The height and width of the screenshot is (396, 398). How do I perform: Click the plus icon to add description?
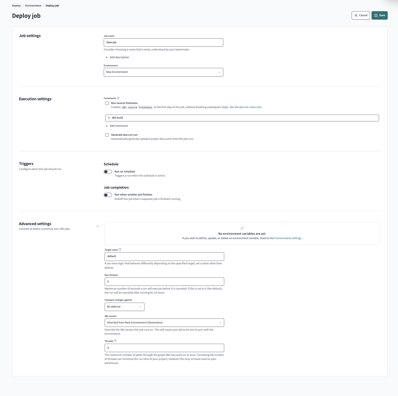point(107,57)
